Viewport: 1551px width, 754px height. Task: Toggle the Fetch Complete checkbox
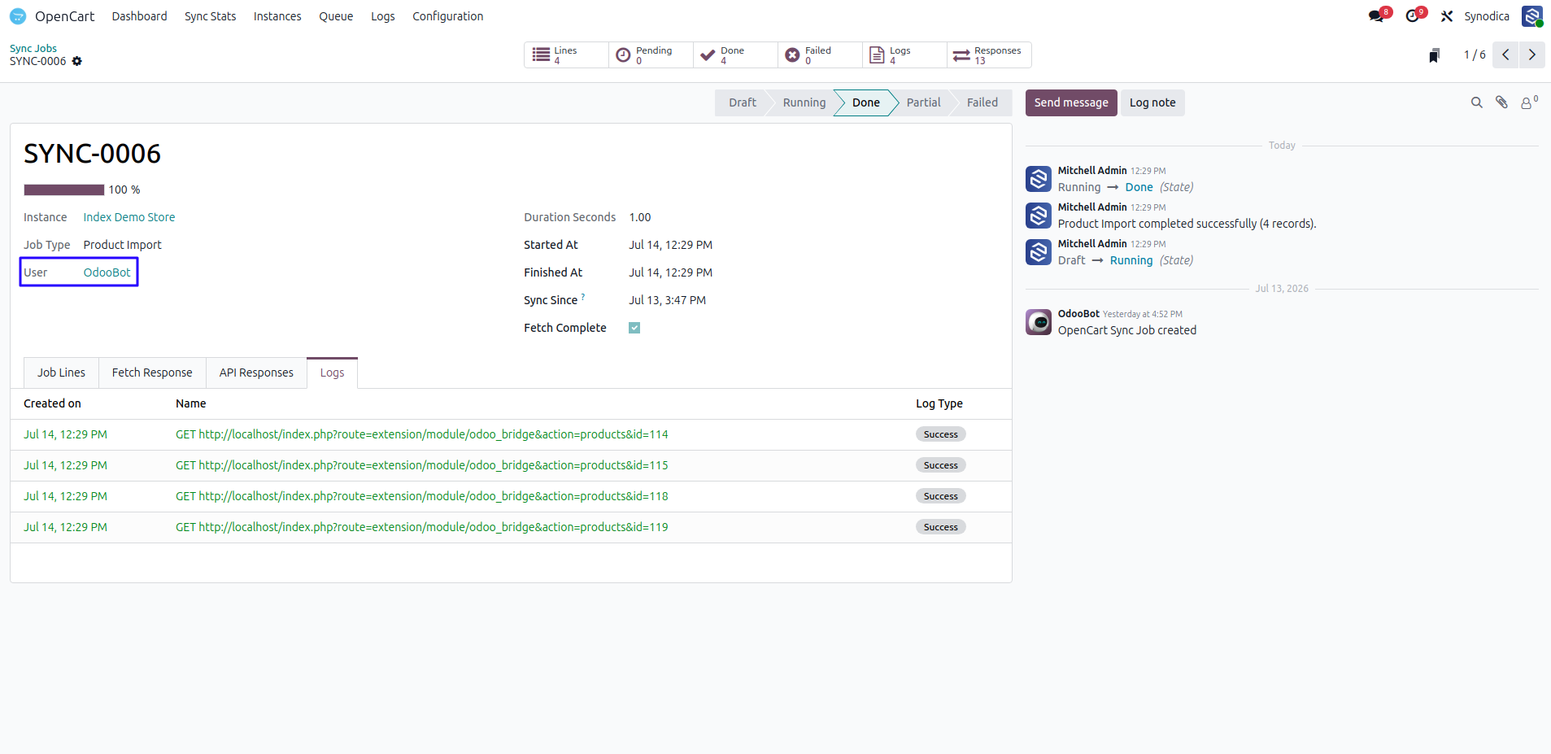click(x=634, y=328)
